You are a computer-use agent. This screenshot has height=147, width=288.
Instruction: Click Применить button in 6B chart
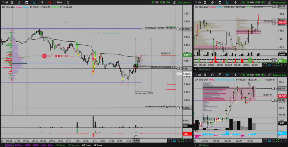pos(184,2)
